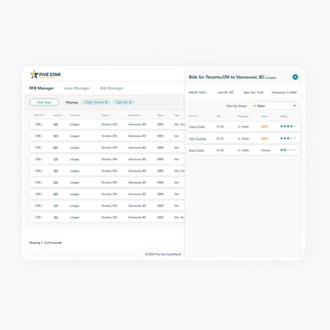330x330 pixels.
Task: Sort bids by Status column header
Action: (266, 116)
